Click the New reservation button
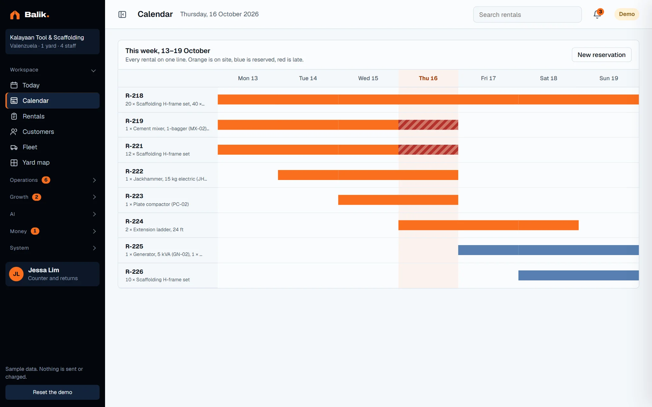This screenshot has height=407, width=652. click(601, 55)
